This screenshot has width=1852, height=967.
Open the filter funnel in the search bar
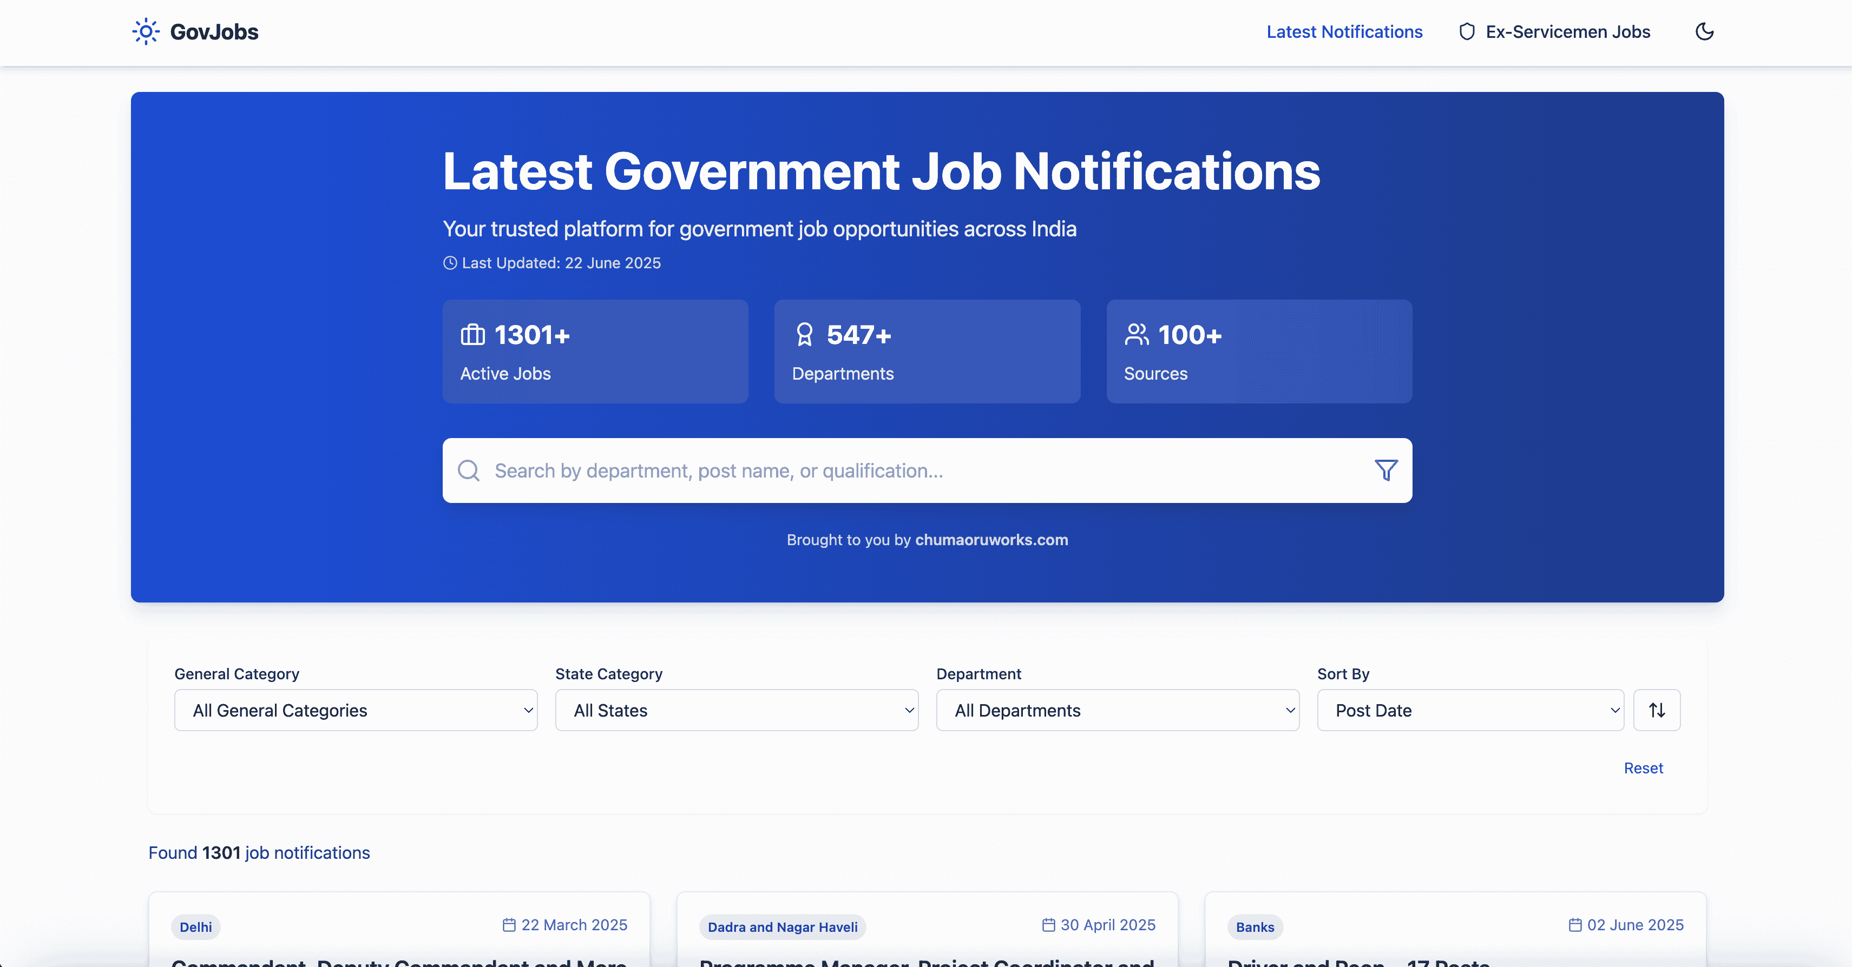pyautogui.click(x=1385, y=471)
